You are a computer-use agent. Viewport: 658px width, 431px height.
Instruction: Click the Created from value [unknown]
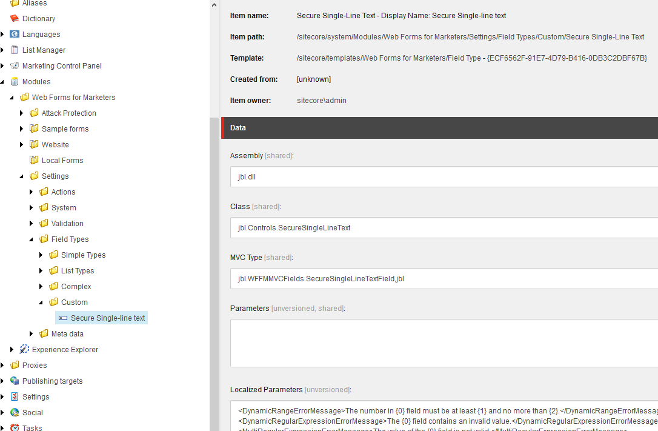(x=313, y=79)
